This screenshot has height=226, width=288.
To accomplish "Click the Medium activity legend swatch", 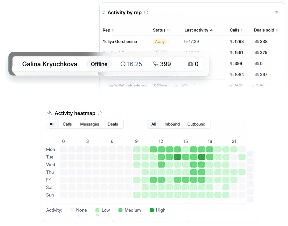I will coord(120,210).
